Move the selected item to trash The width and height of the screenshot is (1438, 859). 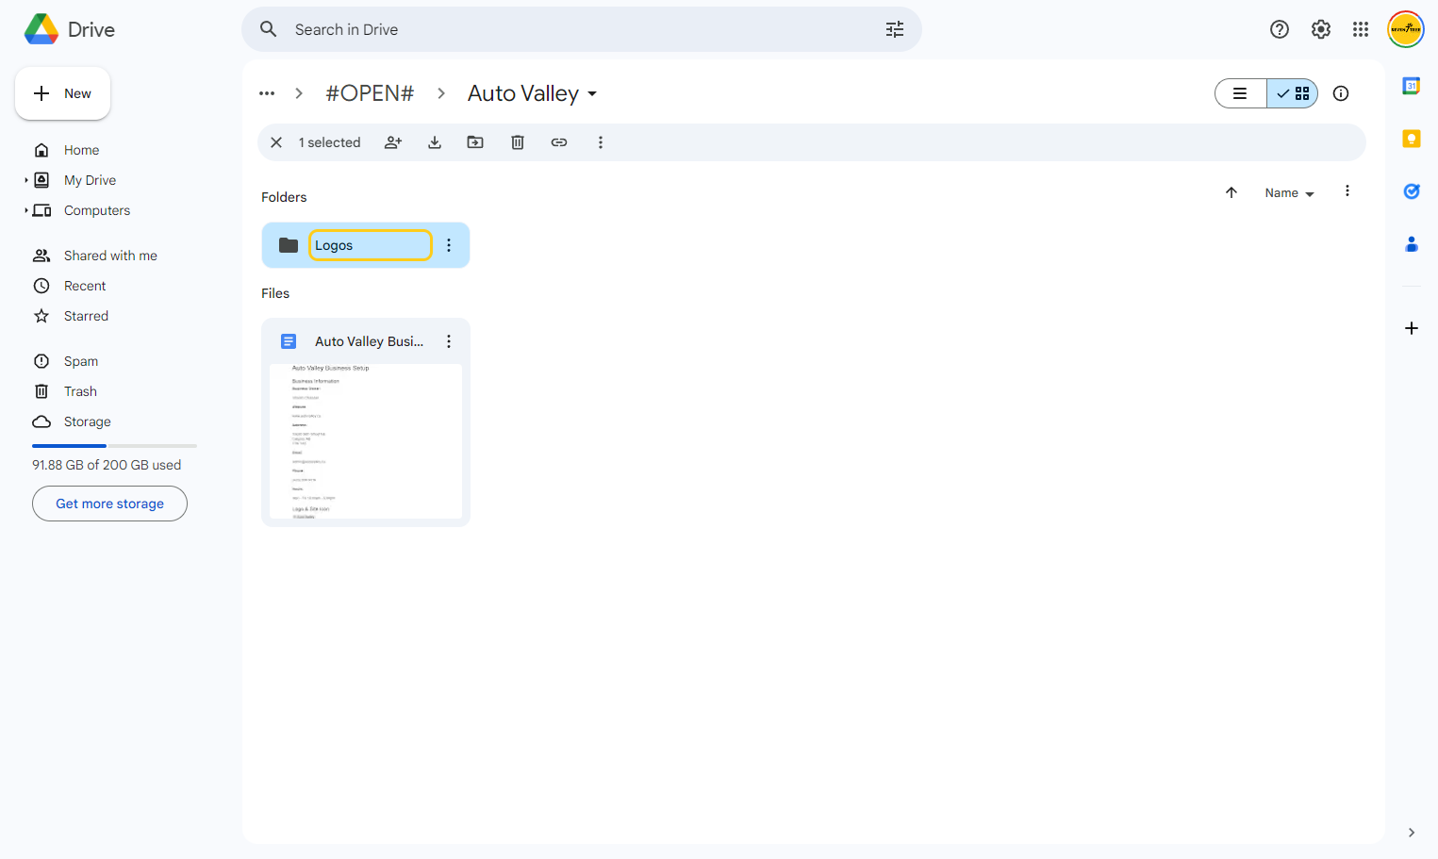point(518,142)
